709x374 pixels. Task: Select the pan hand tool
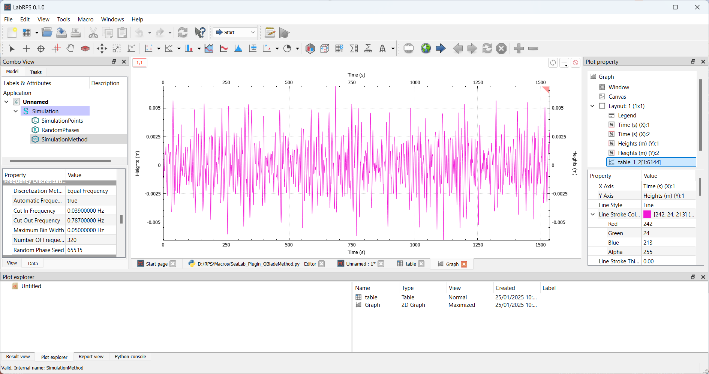pyautogui.click(x=70, y=48)
